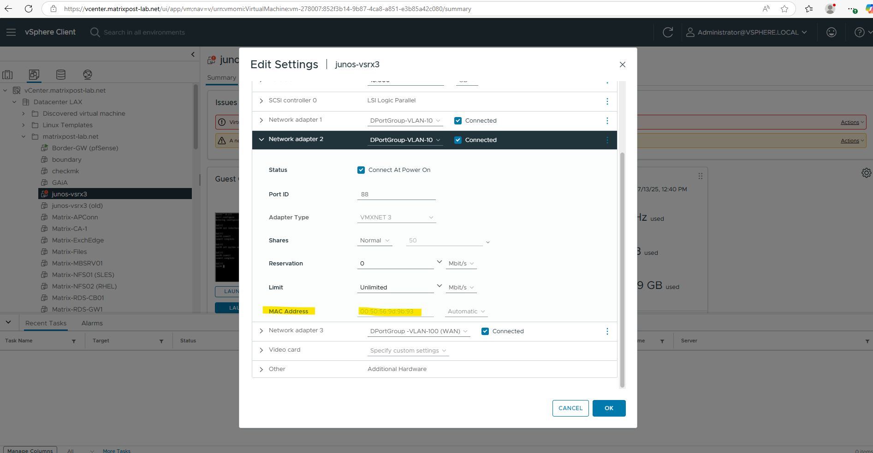The width and height of the screenshot is (873, 453).
Task: Open the Shares level dropdown
Action: click(x=374, y=241)
